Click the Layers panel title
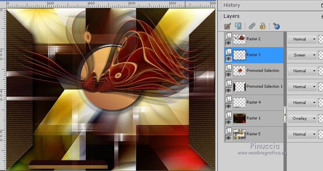 (x=231, y=16)
